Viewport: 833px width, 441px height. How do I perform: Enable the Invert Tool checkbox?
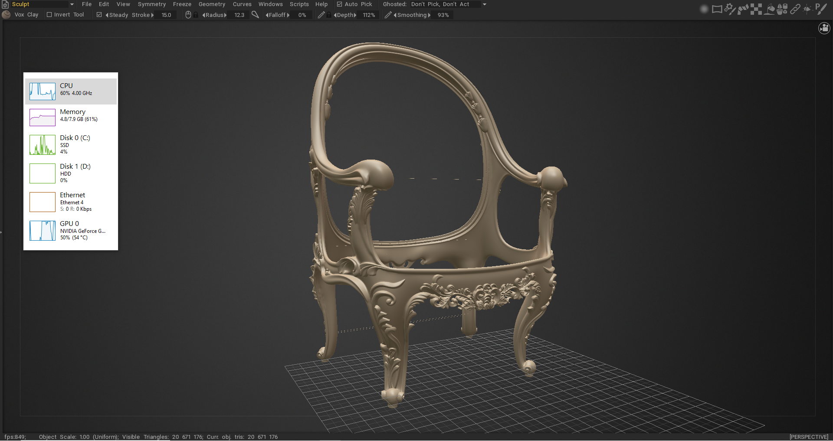[x=49, y=15]
